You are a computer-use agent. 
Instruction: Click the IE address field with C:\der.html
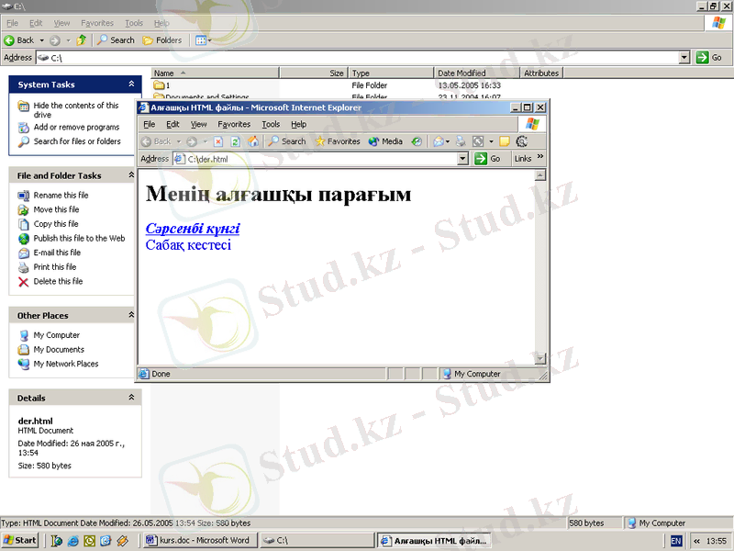tap(321, 159)
